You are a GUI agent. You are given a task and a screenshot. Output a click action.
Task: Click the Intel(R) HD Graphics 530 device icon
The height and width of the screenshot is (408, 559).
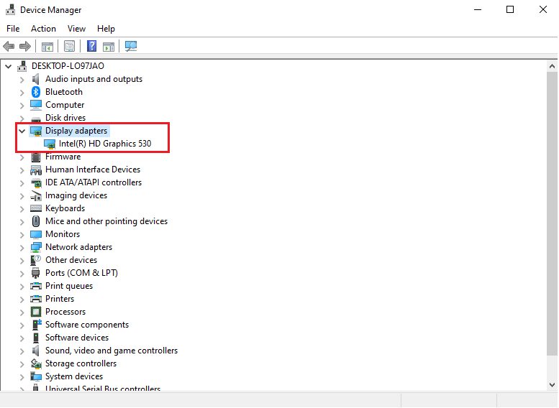(50, 144)
